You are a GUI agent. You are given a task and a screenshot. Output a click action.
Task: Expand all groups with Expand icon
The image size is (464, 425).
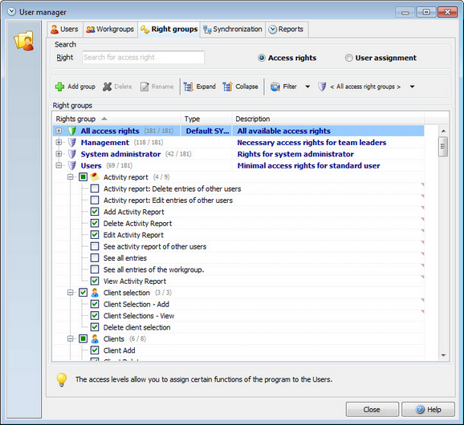[x=188, y=87]
